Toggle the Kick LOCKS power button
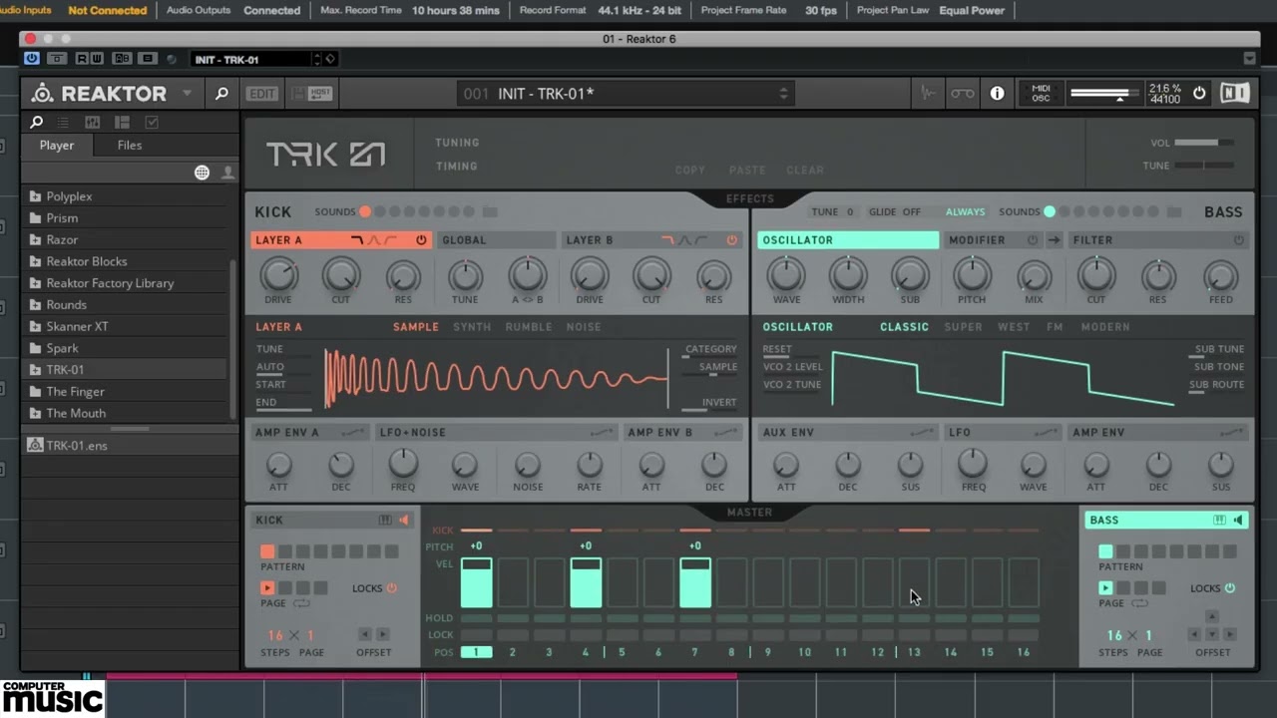This screenshot has height=718, width=1277. point(391,588)
